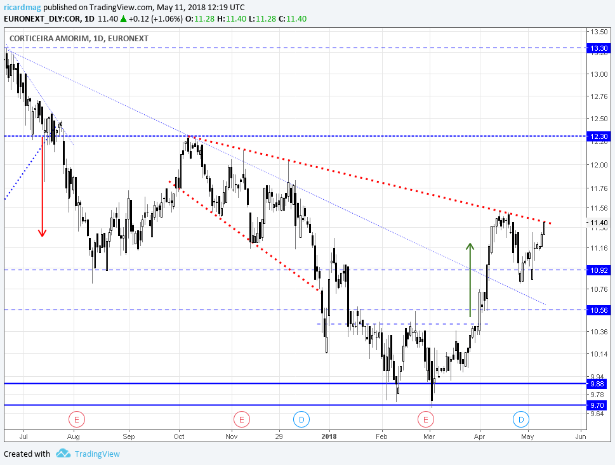
Task: Click the +0.12 (+1.06%) change value
Action: [155, 19]
